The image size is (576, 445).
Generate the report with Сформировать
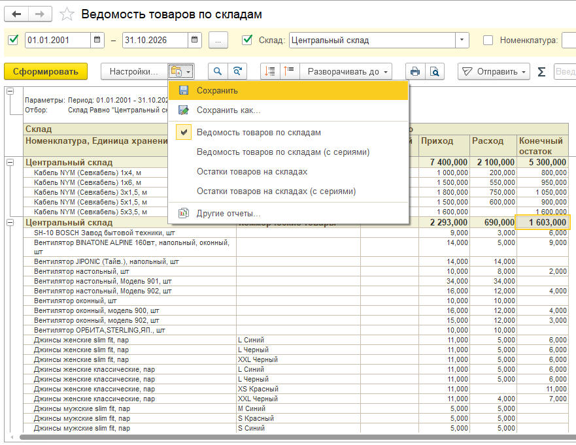coord(46,71)
